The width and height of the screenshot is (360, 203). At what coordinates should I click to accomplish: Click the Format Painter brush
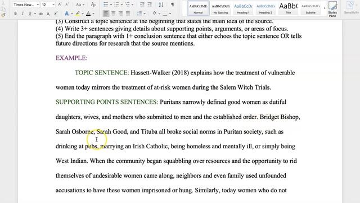coord(3,15)
